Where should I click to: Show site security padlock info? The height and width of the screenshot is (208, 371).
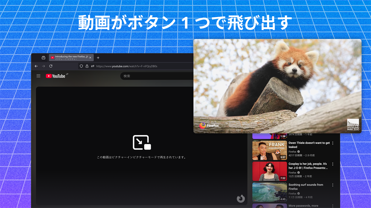click(x=87, y=66)
